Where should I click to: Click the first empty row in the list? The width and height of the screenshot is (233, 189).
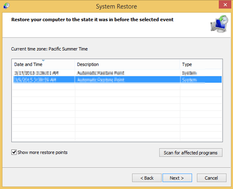click(117, 86)
